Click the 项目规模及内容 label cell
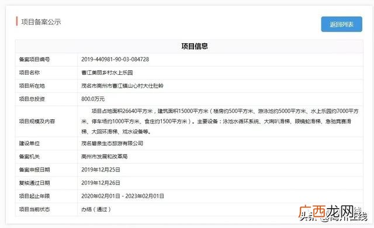 coord(46,121)
